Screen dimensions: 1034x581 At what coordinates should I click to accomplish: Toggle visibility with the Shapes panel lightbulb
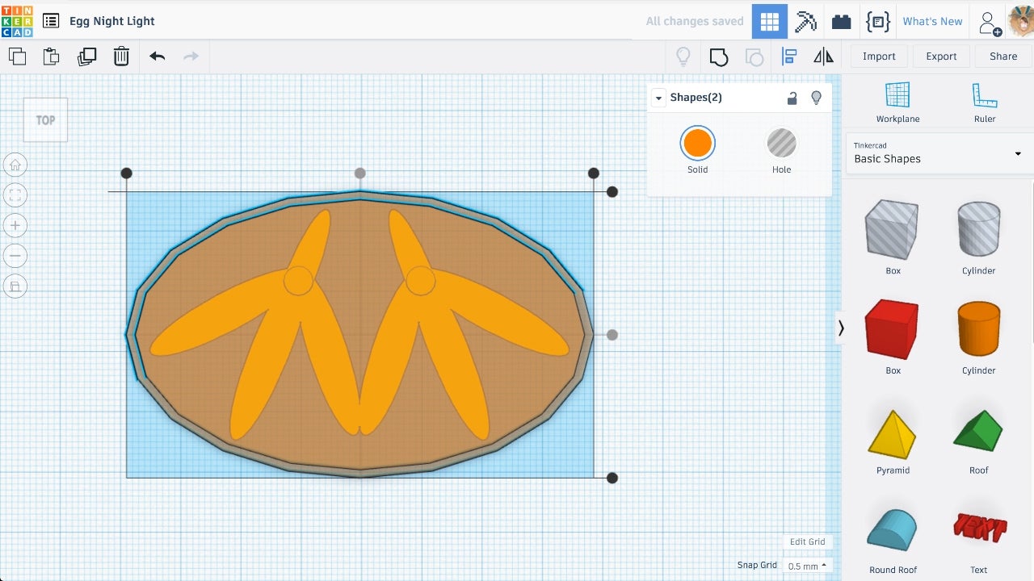[816, 98]
